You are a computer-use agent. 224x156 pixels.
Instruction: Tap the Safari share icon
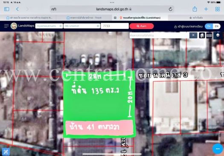[x=195, y=9]
